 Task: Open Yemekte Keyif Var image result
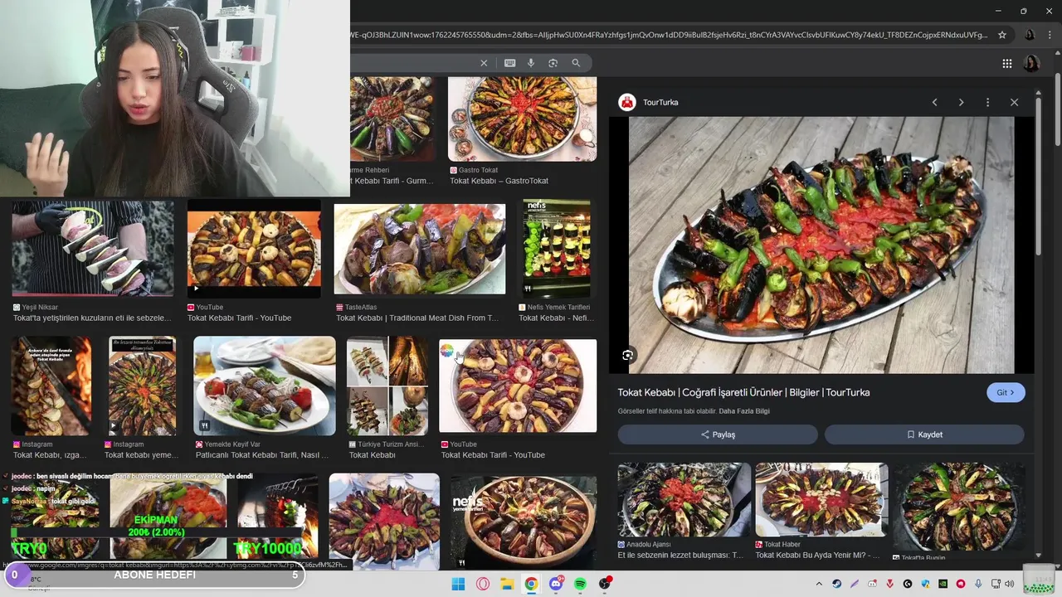265,386
